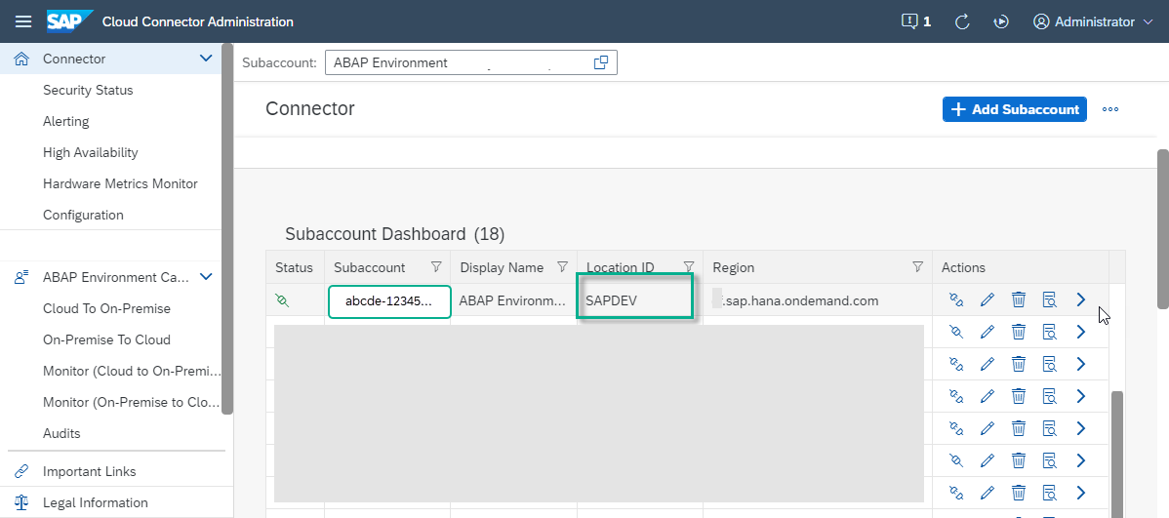Go to High Availability

coord(90,153)
